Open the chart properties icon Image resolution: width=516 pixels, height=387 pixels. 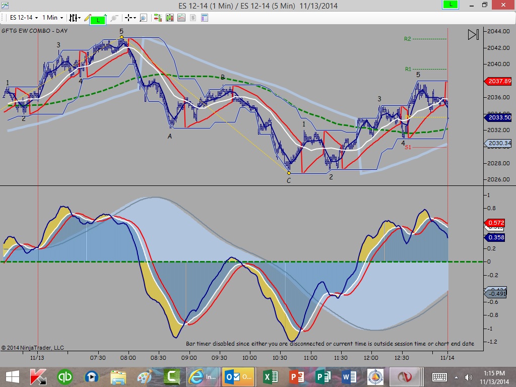pos(205,18)
